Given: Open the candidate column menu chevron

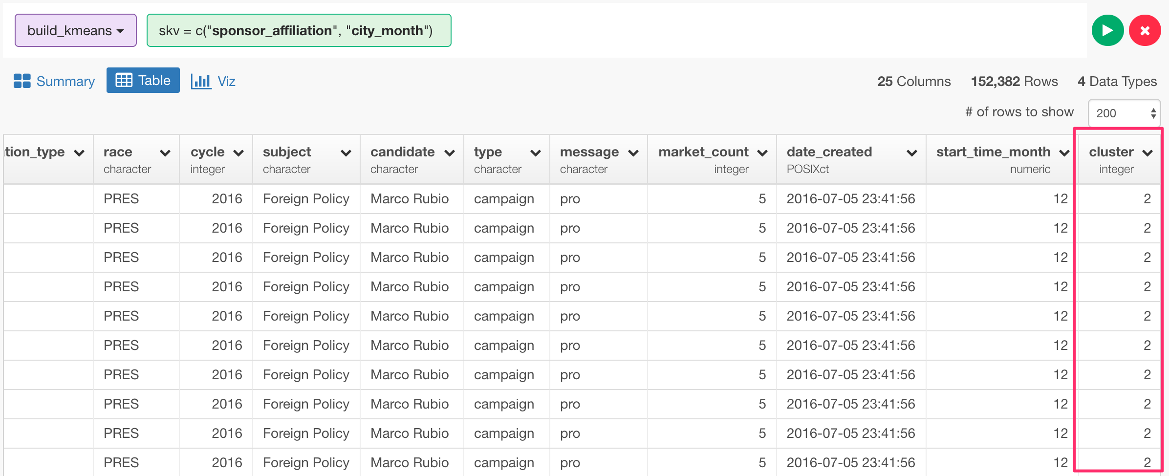Looking at the screenshot, I should [x=450, y=153].
